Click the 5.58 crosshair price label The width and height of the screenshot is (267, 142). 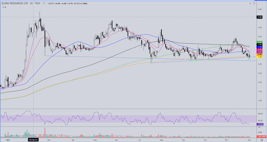[x=260, y=17]
